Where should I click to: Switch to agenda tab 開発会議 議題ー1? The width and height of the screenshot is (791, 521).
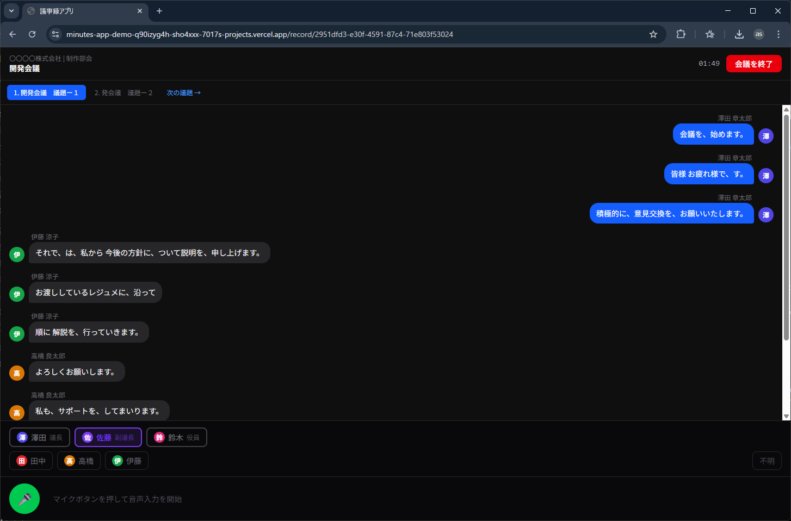pos(46,93)
